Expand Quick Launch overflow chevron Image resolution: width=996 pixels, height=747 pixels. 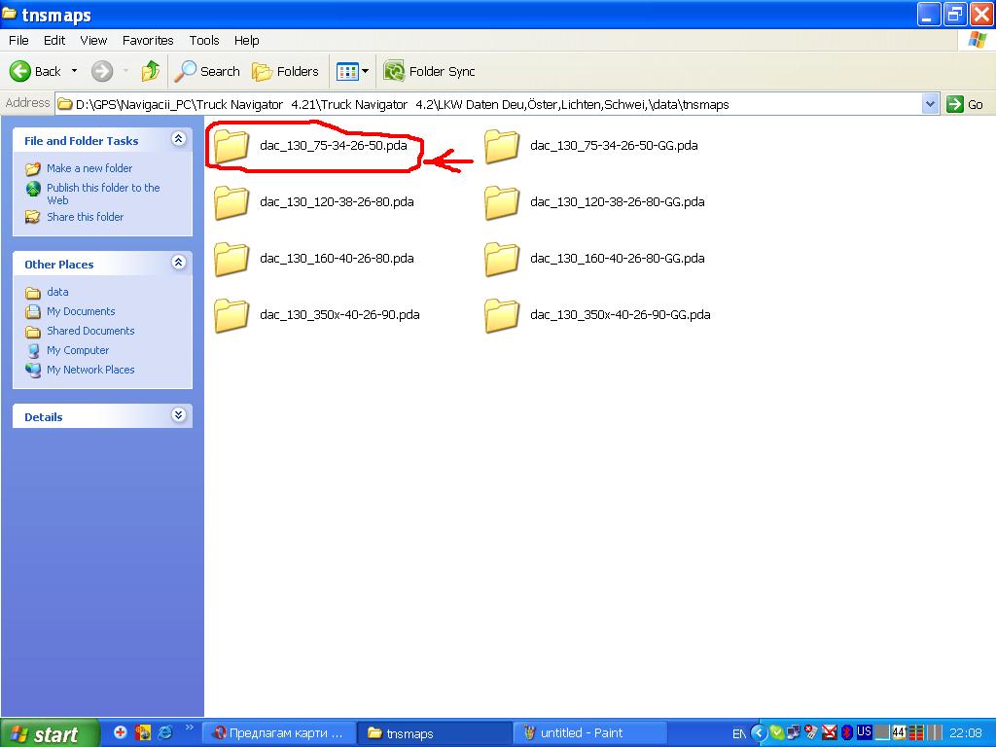(x=190, y=728)
